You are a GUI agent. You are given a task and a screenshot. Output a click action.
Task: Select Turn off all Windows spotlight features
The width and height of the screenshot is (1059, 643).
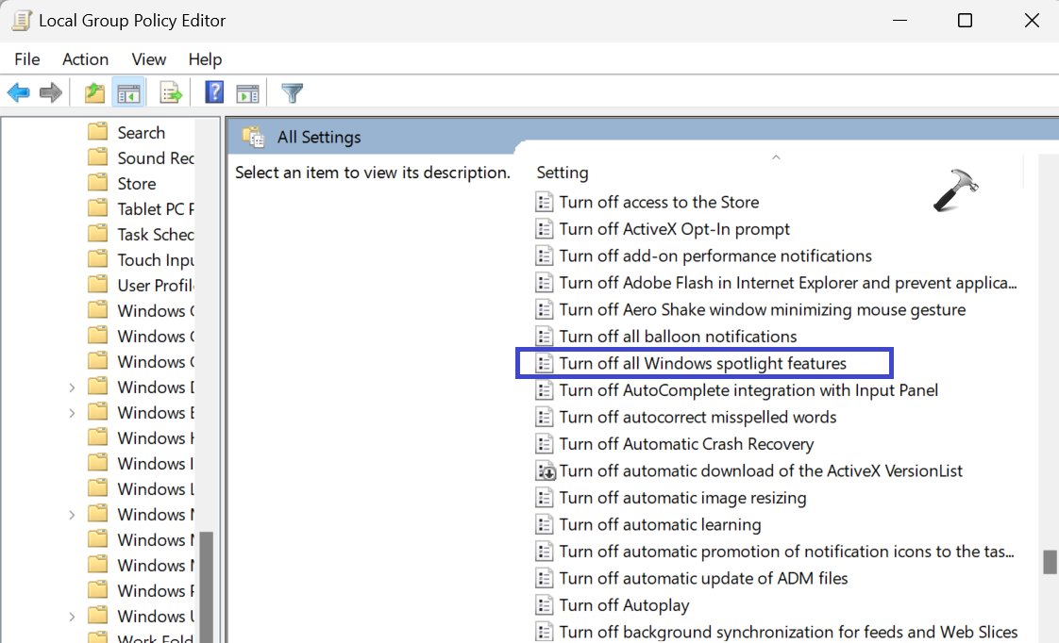pos(702,363)
